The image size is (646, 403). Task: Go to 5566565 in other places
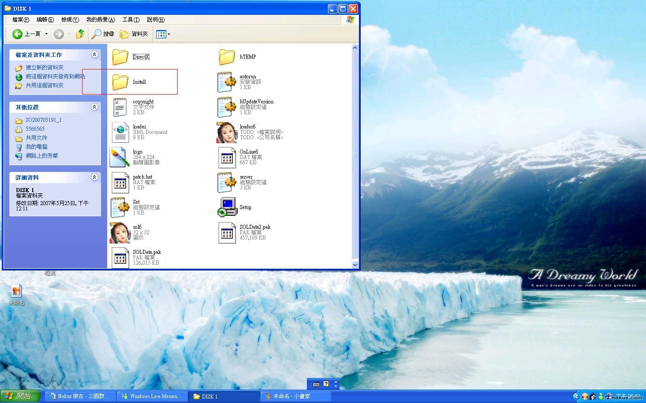(x=35, y=129)
